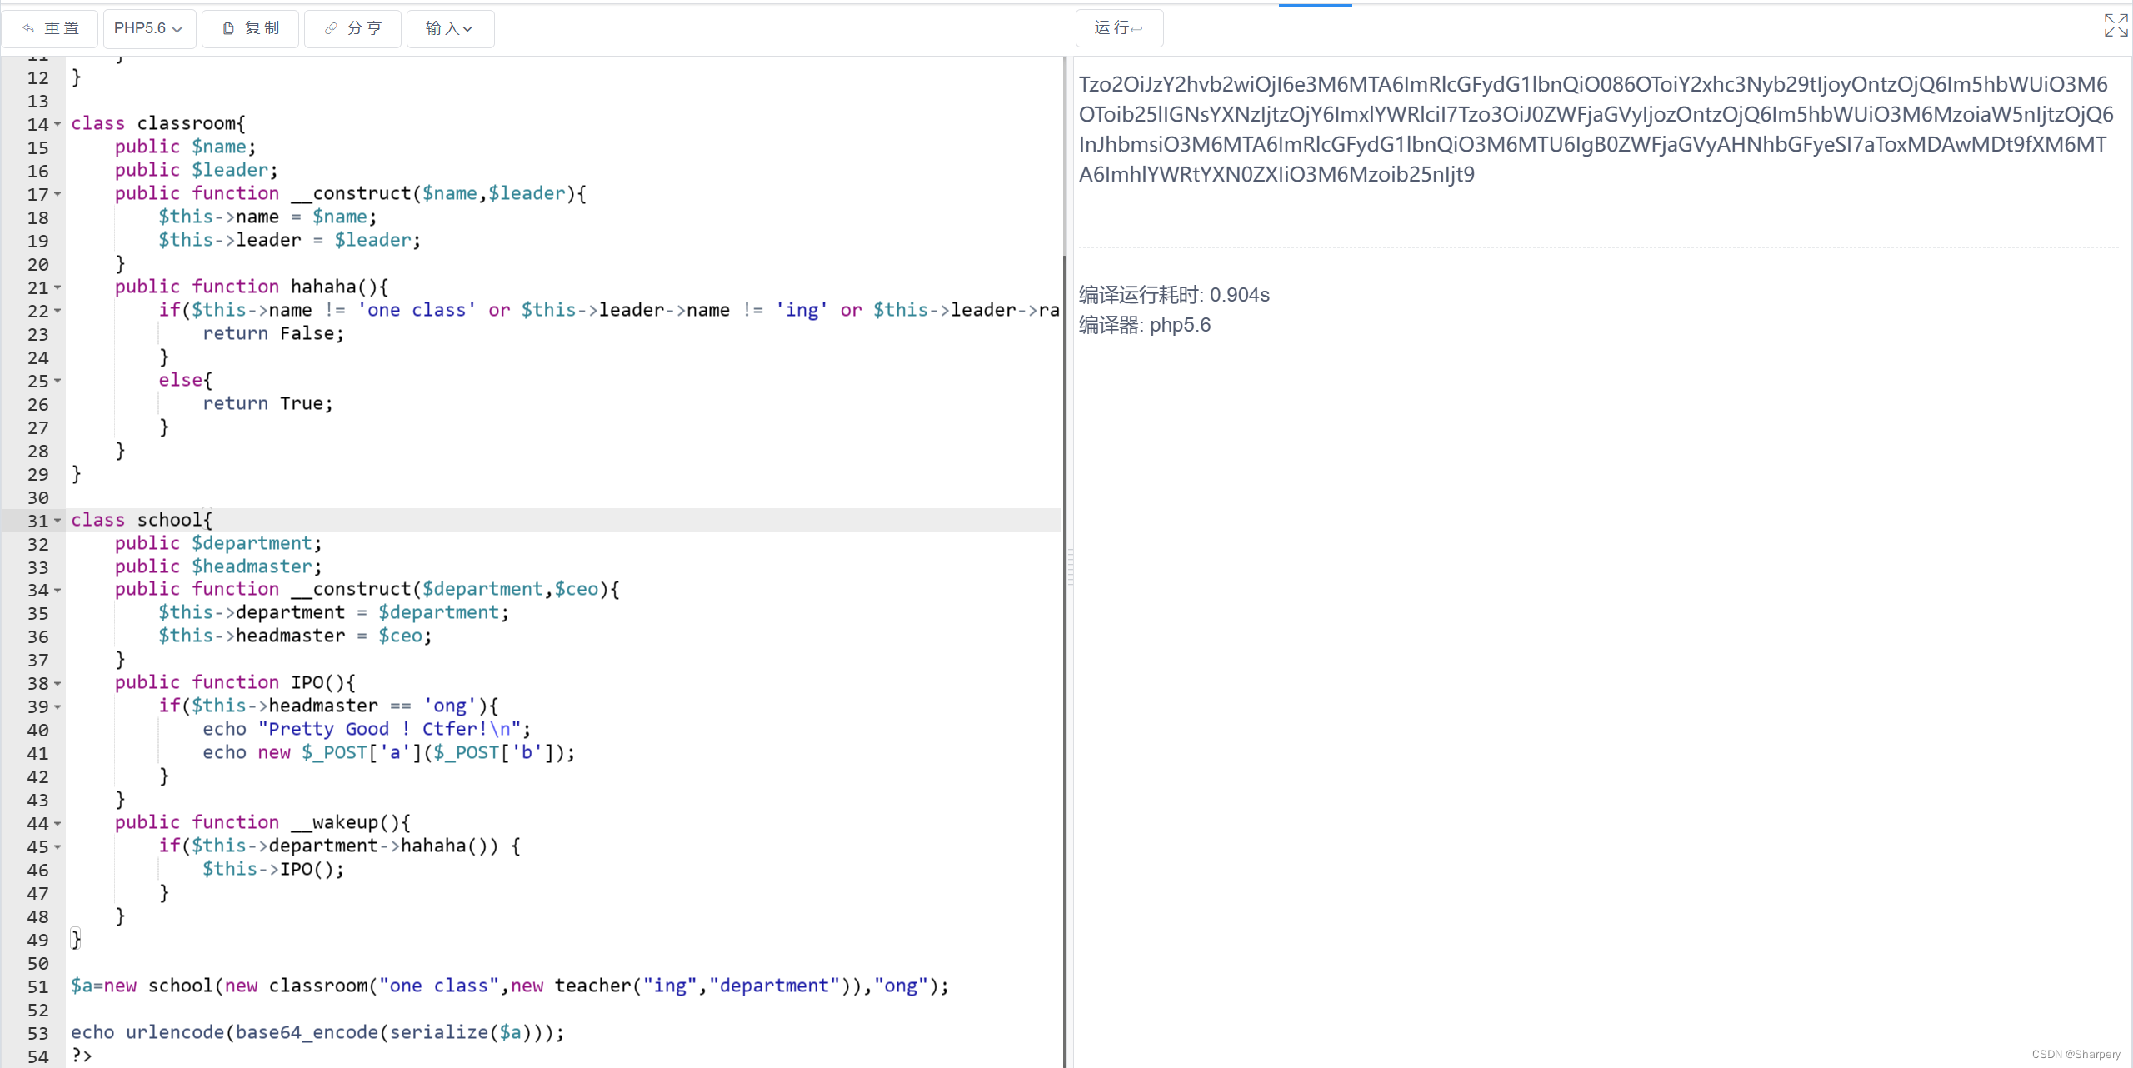Click the 'public function IPO(){' line
The height and width of the screenshot is (1068, 2133).
[235, 682]
